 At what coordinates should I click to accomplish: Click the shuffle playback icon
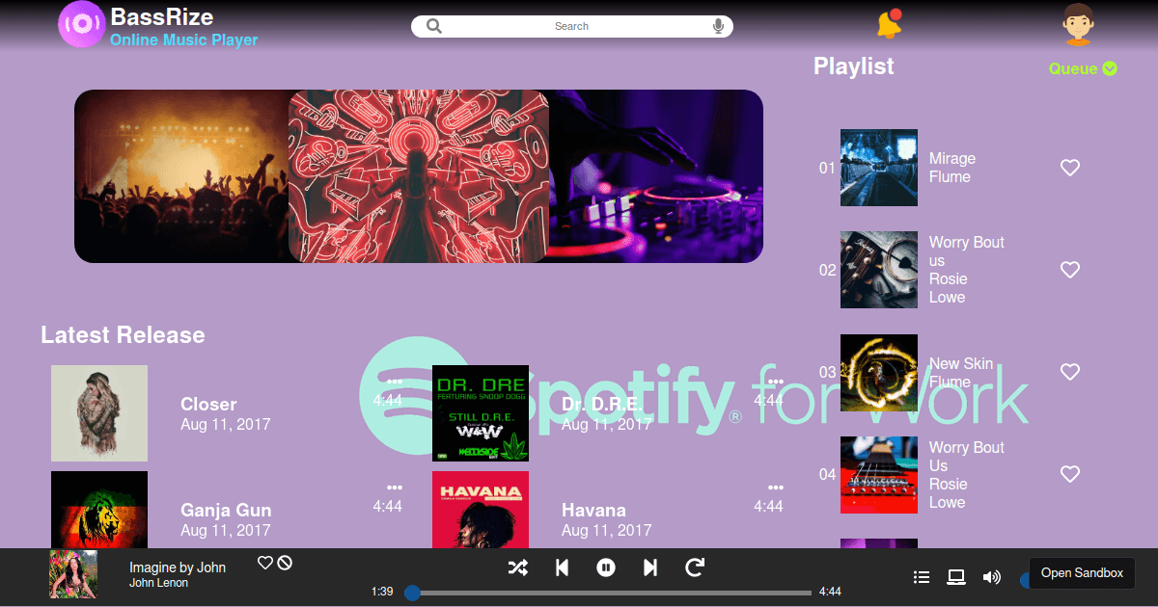click(518, 567)
